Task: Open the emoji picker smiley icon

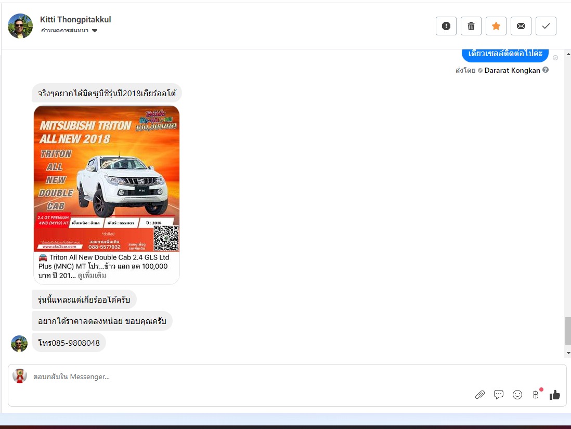Action: [517, 395]
